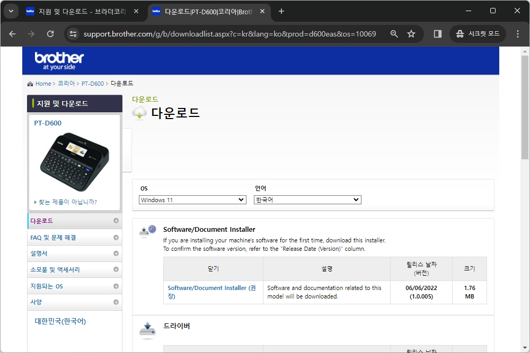Close the 지원 및 다운로드 tab
The width and height of the screenshot is (530, 353).
pos(136,11)
